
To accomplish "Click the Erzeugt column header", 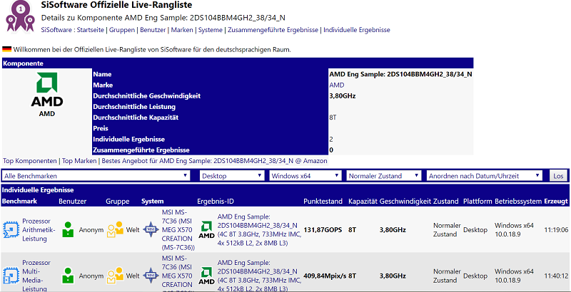I will tap(556, 202).
